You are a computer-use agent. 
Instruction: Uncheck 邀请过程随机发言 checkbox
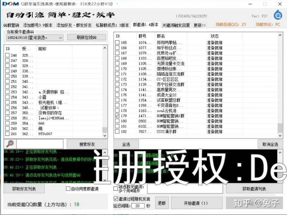116,199
